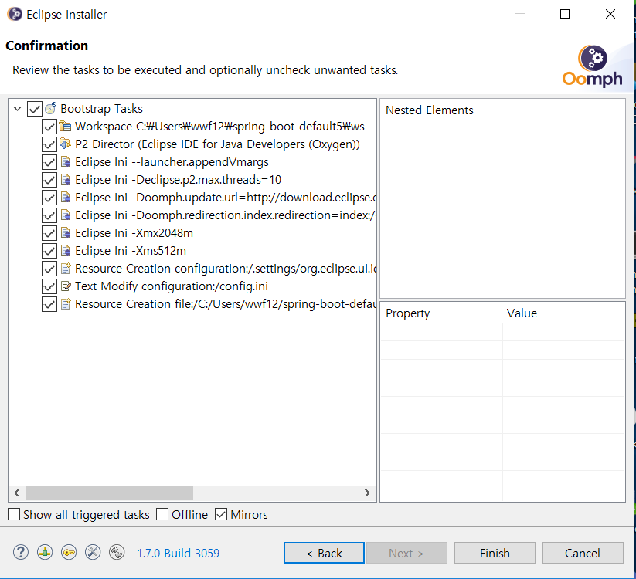The height and width of the screenshot is (579, 636).
Task: Click the Value column header
Action: tap(563, 313)
